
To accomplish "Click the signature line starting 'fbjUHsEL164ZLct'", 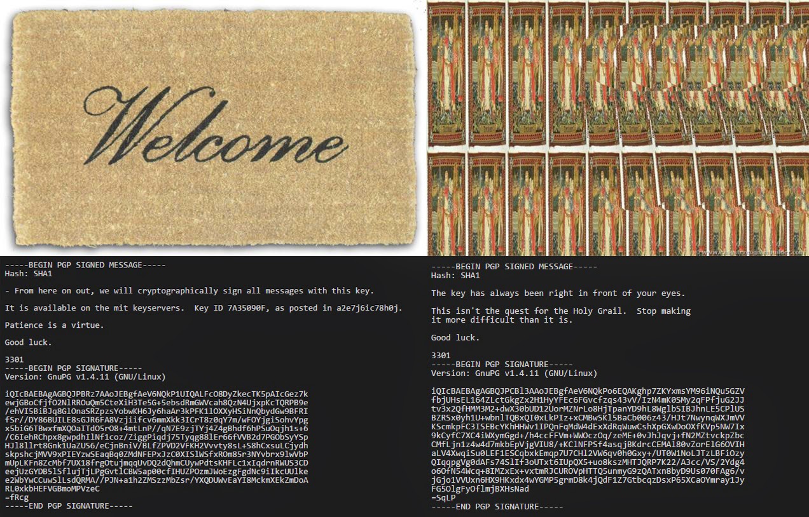I will tap(588, 399).
